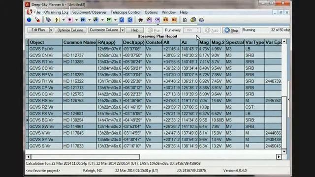Open dropdown arrow next to 'se' icon

point(102,20)
